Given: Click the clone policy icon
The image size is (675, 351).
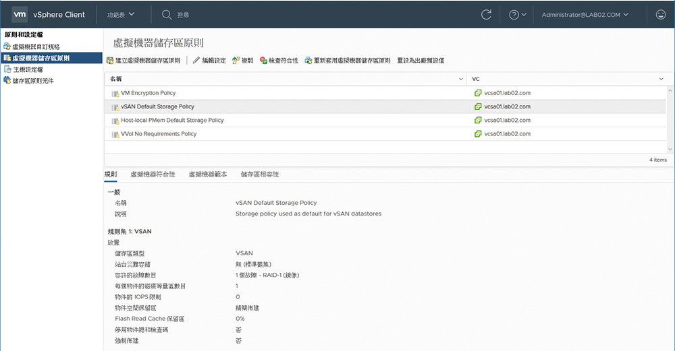Looking at the screenshot, I should coord(236,61).
